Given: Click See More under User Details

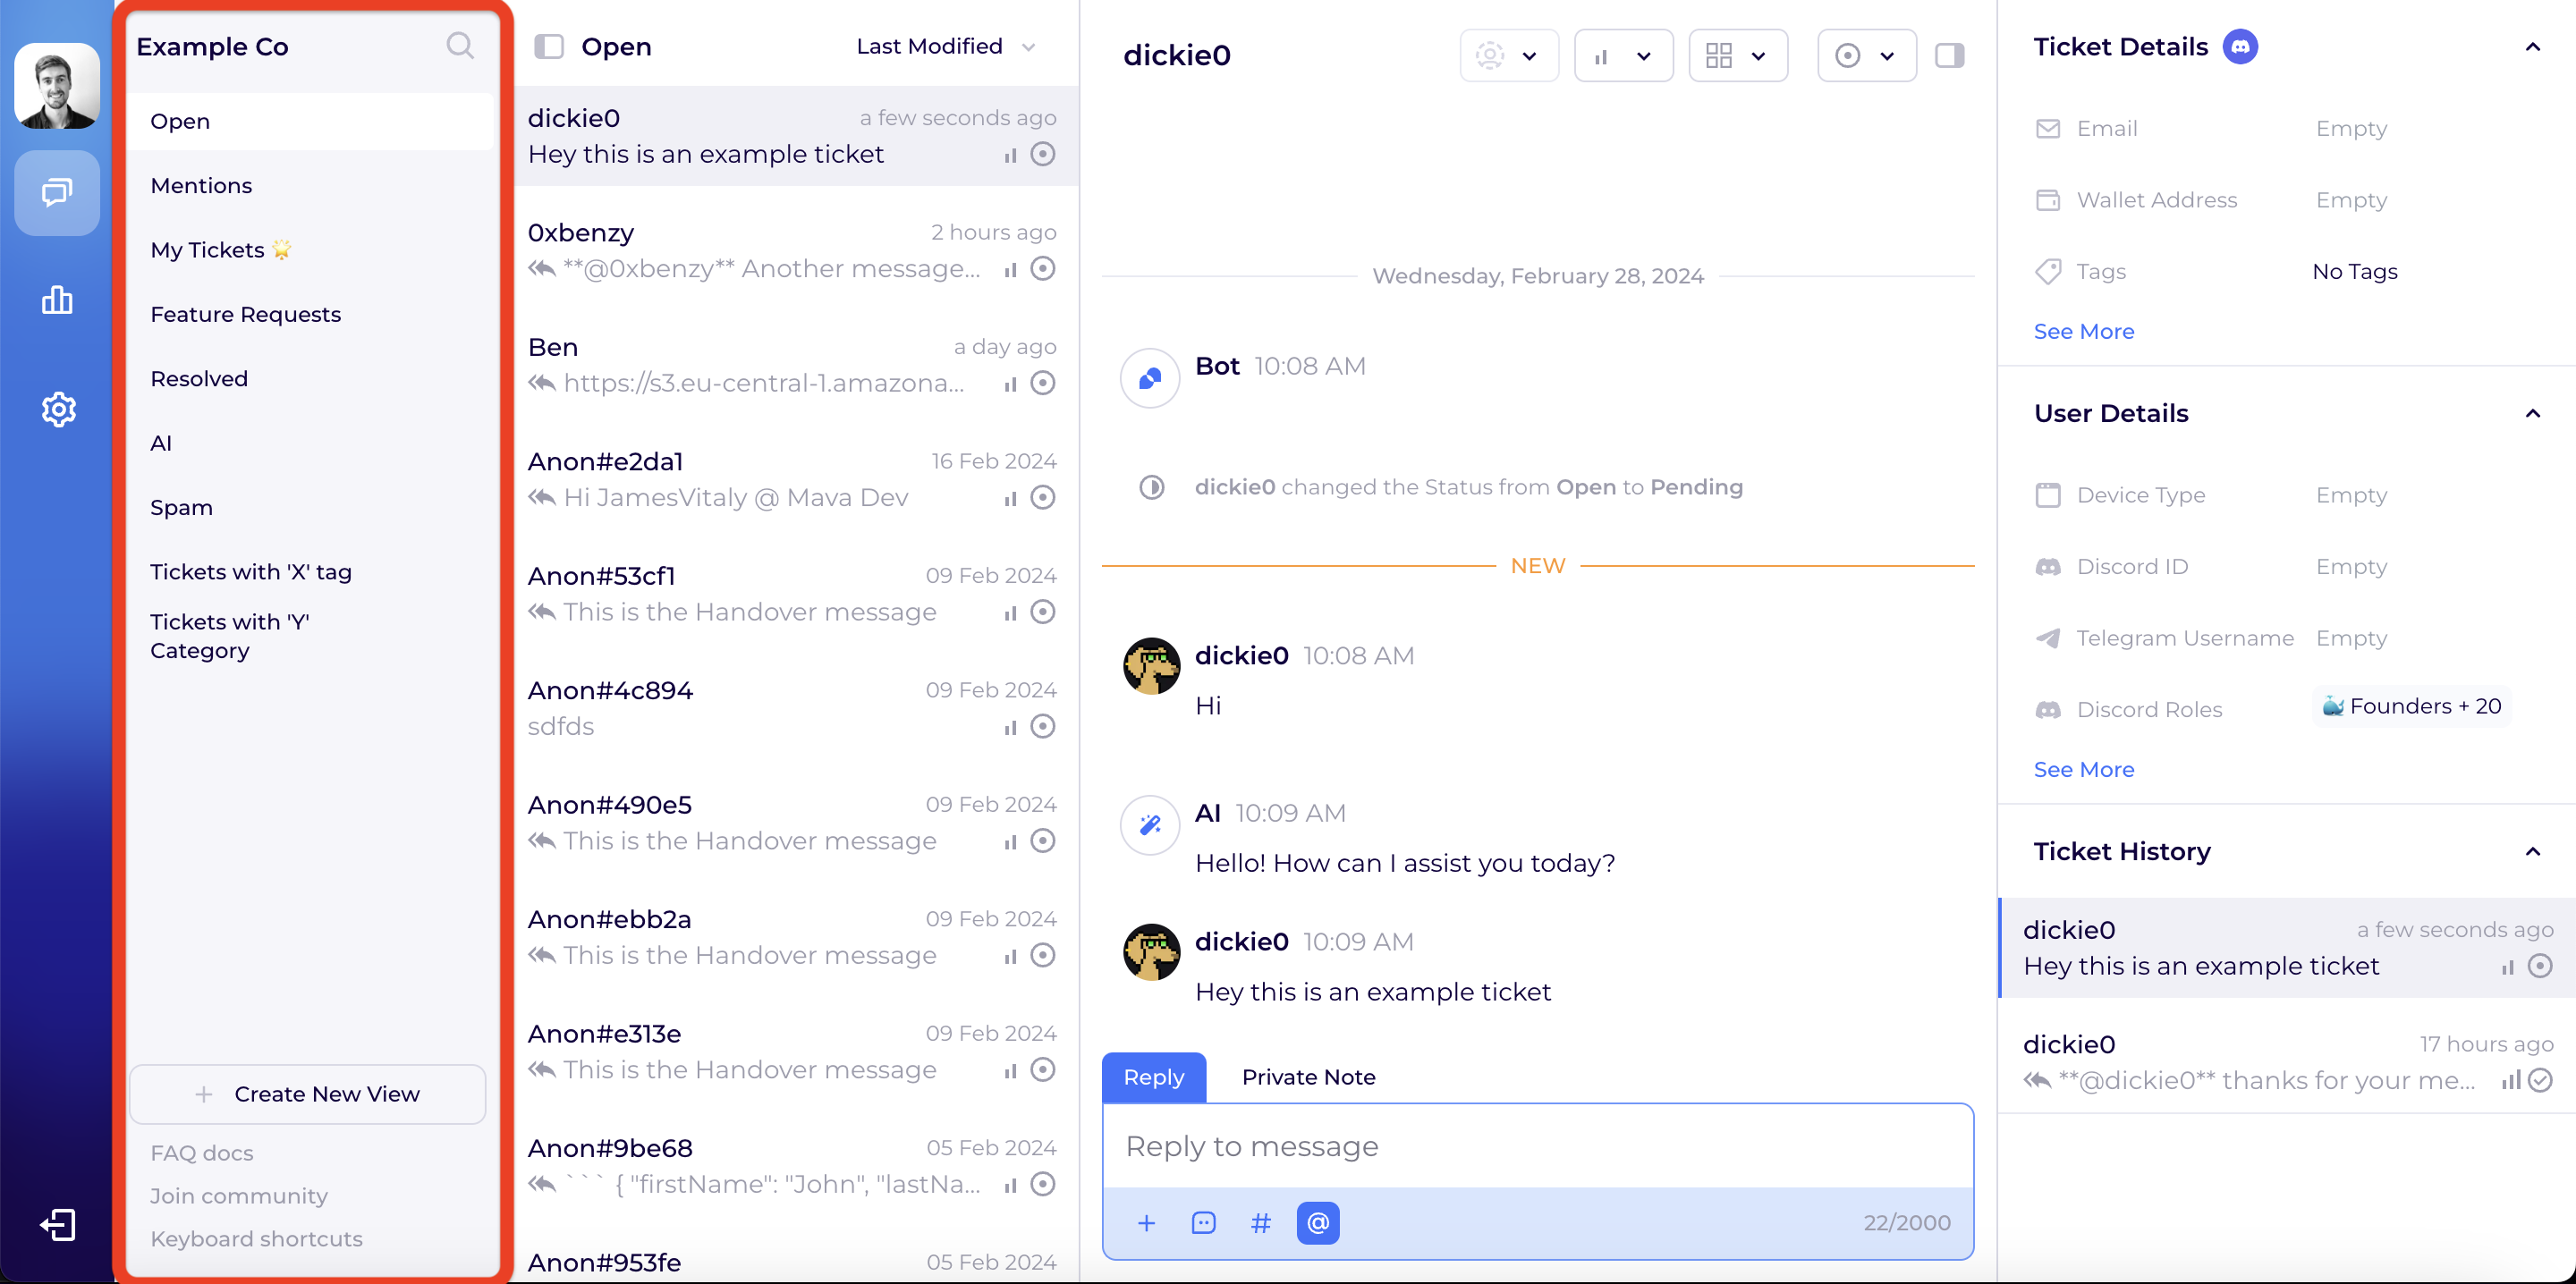Looking at the screenshot, I should (x=2083, y=769).
